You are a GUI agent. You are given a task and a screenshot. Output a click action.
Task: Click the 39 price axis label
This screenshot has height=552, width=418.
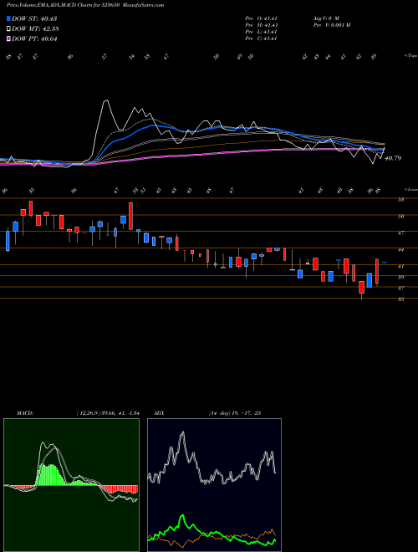pos(400,277)
